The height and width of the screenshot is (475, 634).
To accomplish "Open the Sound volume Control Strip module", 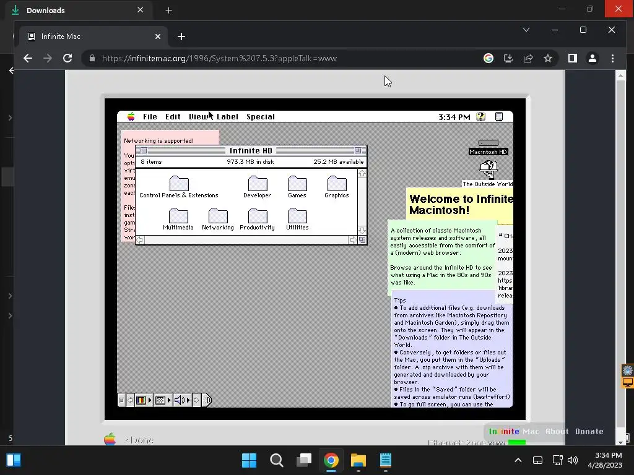I will point(182,400).
